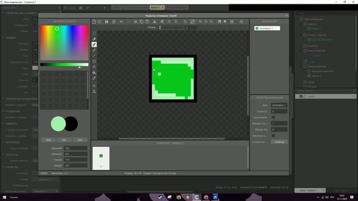Select the ellipse shape tool

94,67
